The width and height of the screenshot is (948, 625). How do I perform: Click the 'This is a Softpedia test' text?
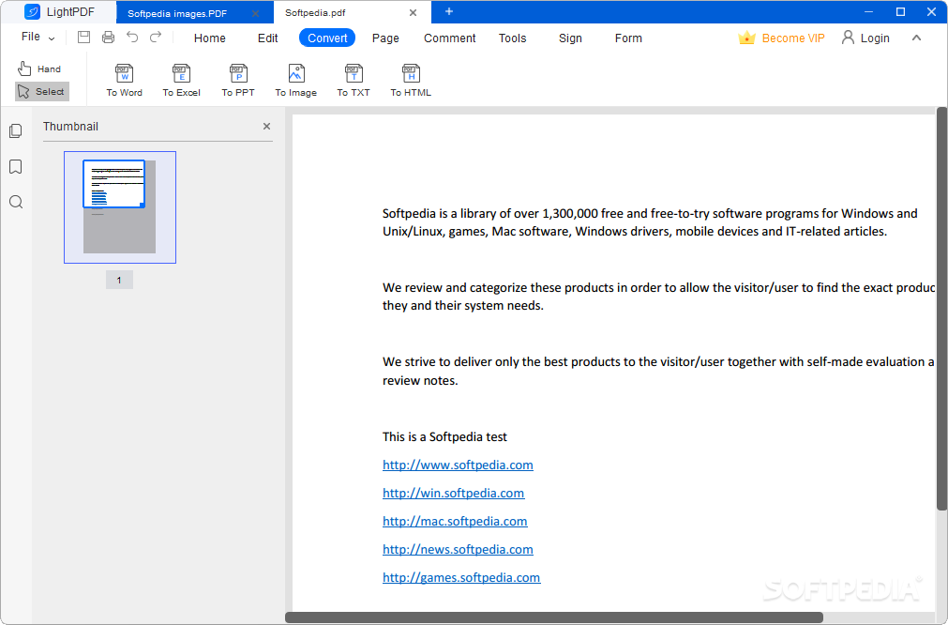pos(444,436)
